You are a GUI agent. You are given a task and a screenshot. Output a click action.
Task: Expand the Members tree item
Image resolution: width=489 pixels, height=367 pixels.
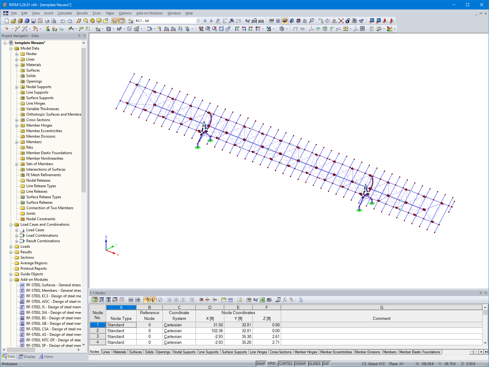(x=17, y=142)
